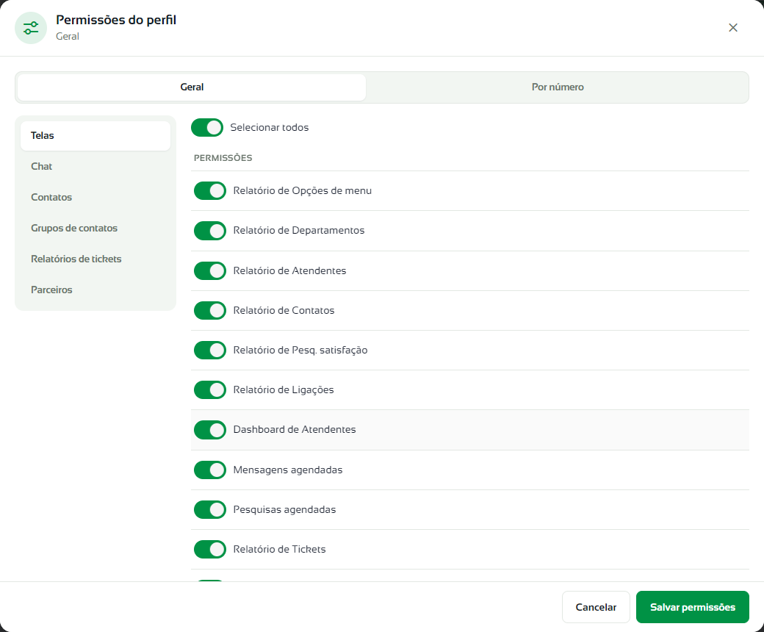This screenshot has width=764, height=632.
Task: Disable Relatório de Ligações permission
Action: (210, 389)
